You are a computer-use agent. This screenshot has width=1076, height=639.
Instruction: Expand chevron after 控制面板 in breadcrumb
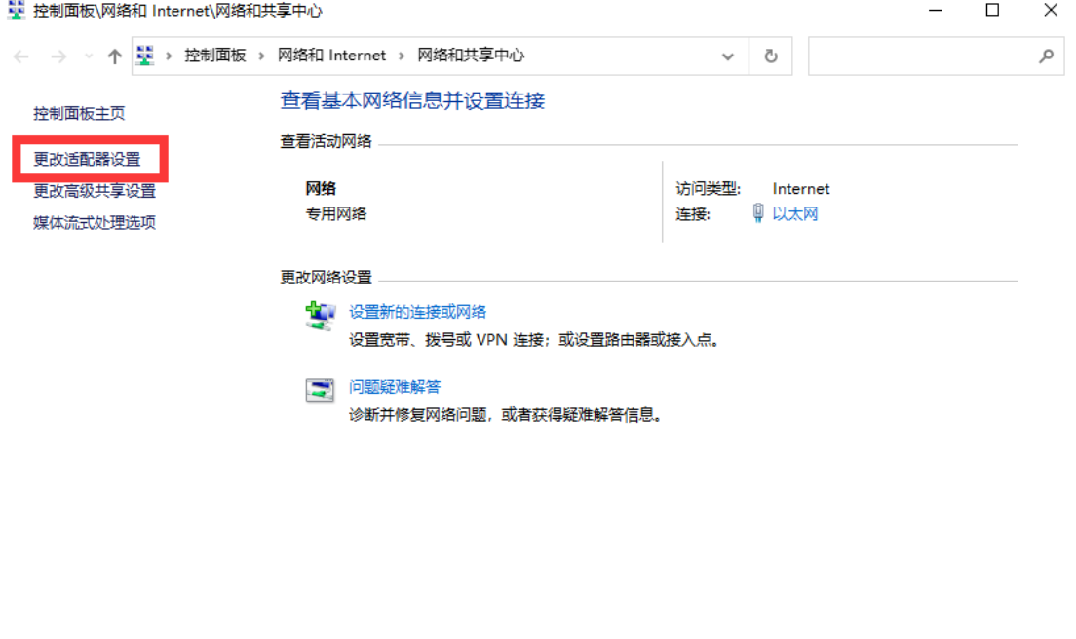click(261, 56)
